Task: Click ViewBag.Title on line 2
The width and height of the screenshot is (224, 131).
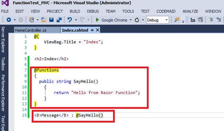Action: click(x=60, y=42)
